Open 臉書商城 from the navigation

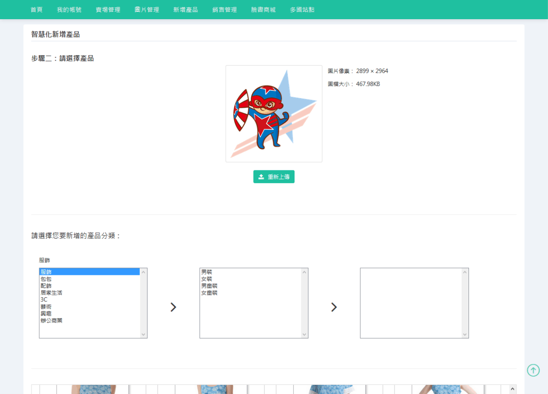tap(263, 10)
